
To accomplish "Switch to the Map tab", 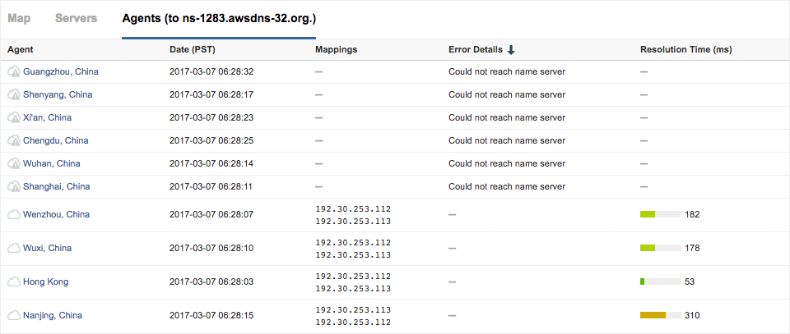I will coord(19,18).
